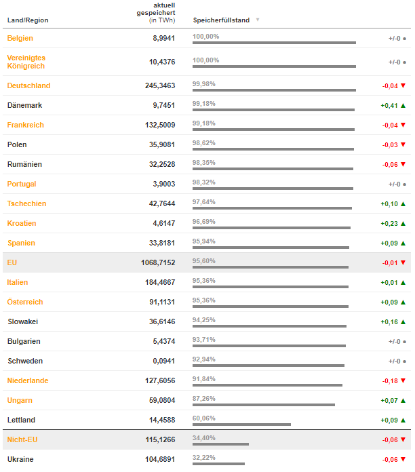The width and height of the screenshot is (415, 472).
Task: Sort by aktuell gespeichert column header
Action: pos(156,13)
